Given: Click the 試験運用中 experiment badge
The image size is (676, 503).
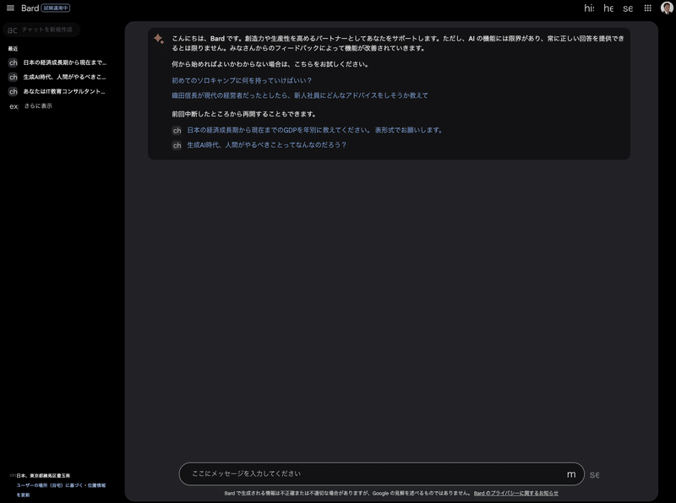Looking at the screenshot, I should [56, 8].
